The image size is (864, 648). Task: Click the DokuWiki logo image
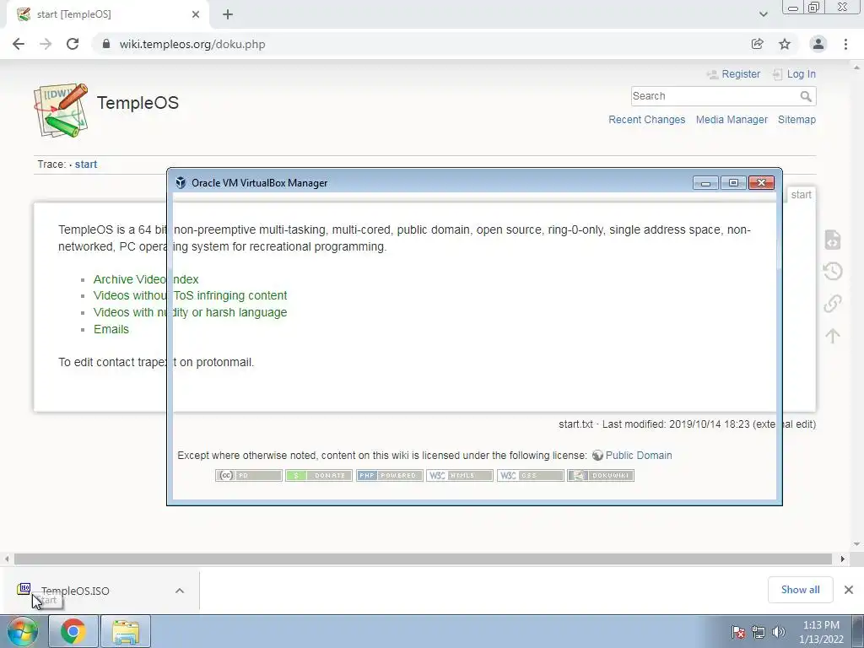pyautogui.click(x=61, y=110)
